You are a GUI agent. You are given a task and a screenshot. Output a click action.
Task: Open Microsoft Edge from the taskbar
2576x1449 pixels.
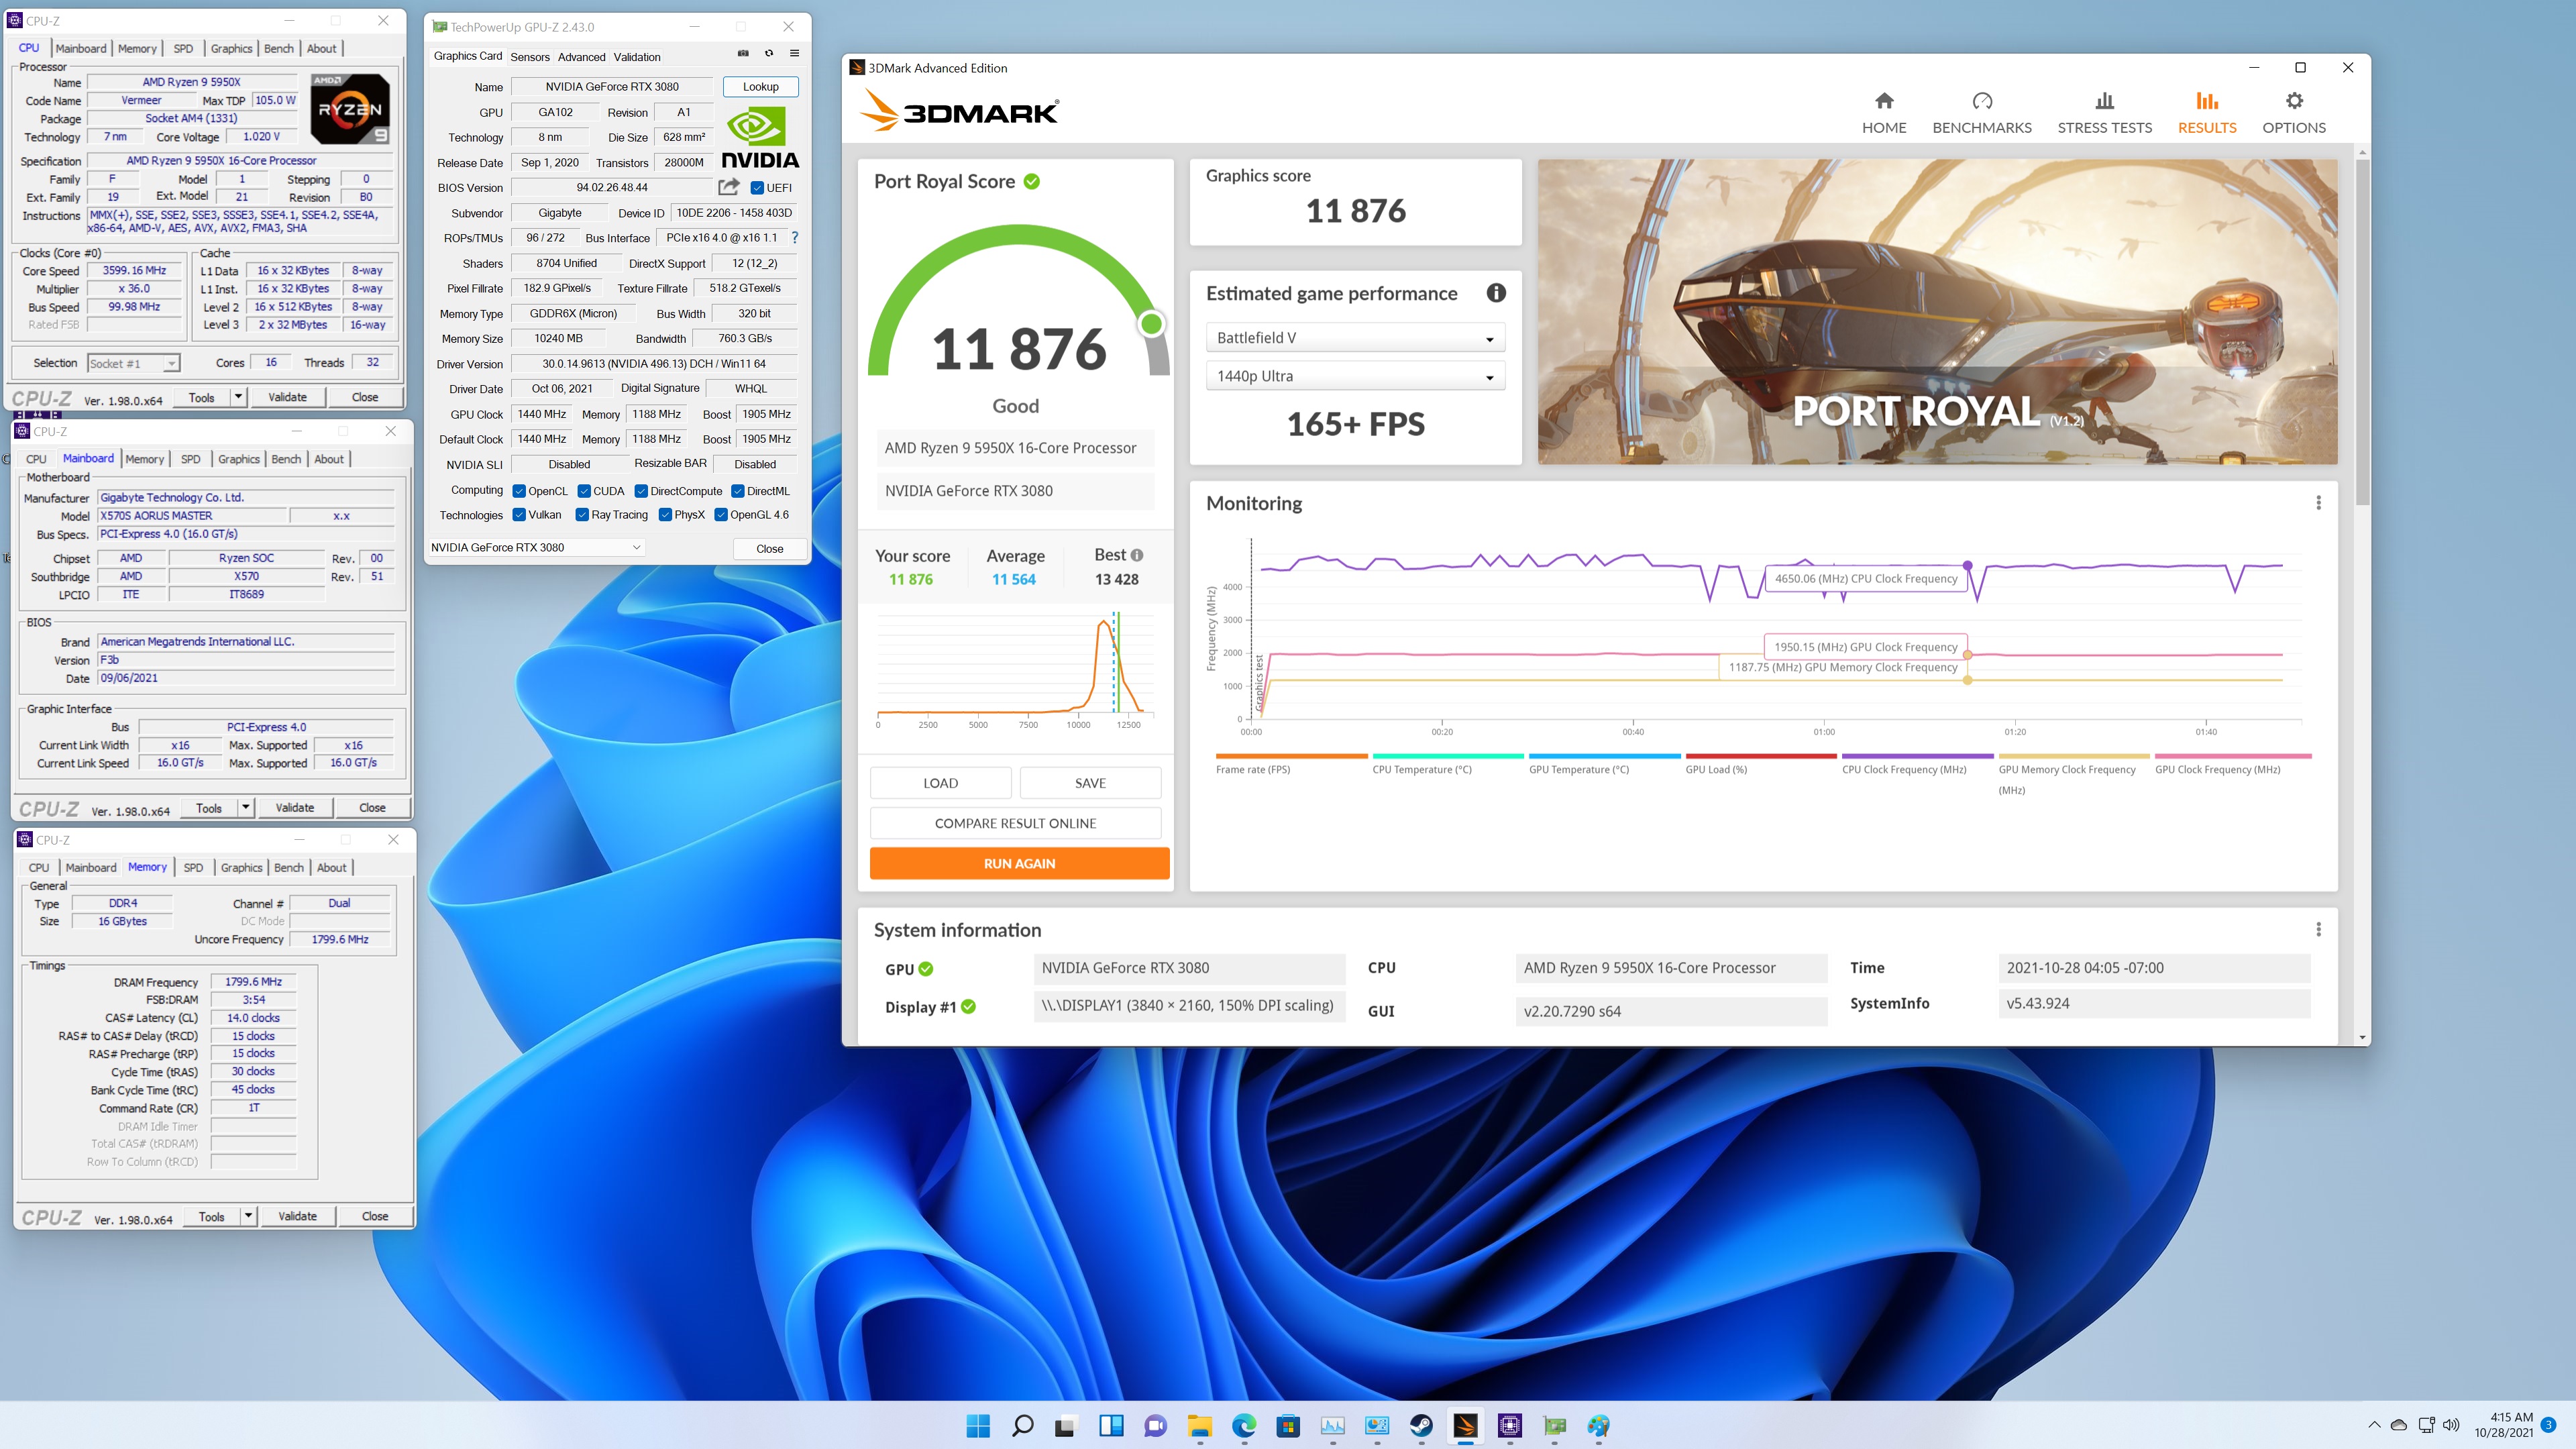1244,1425
